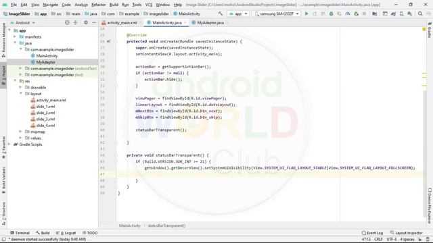Open the Event Log
The height and width of the screenshot is (243, 433).
[372, 233]
